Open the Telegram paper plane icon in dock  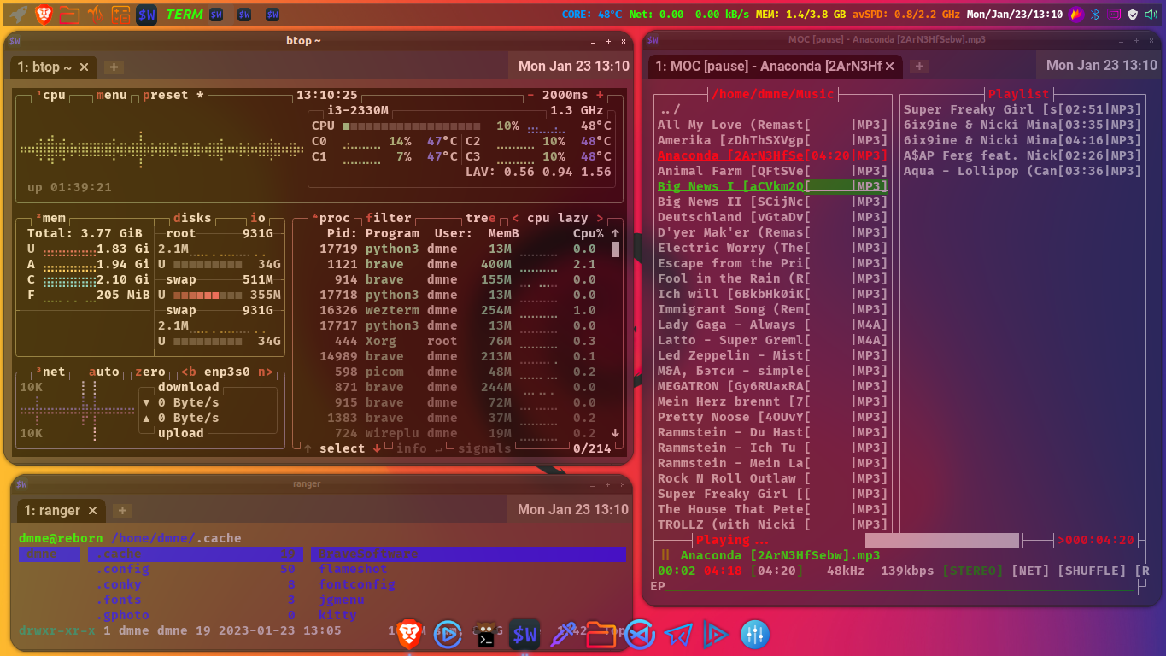(677, 634)
